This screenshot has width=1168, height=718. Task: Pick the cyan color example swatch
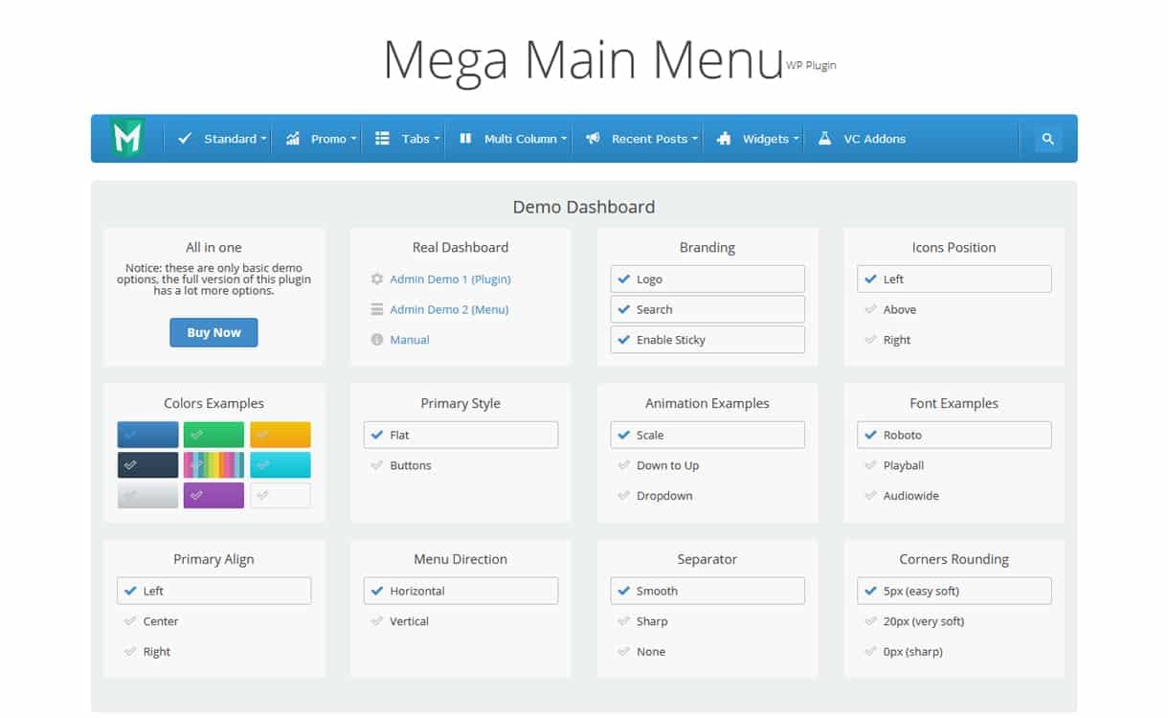click(281, 465)
